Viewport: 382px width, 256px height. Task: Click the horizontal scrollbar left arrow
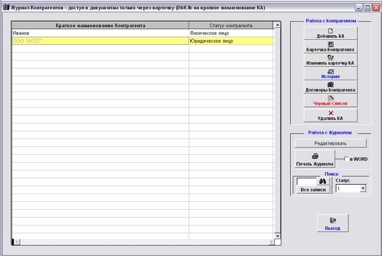point(17,242)
